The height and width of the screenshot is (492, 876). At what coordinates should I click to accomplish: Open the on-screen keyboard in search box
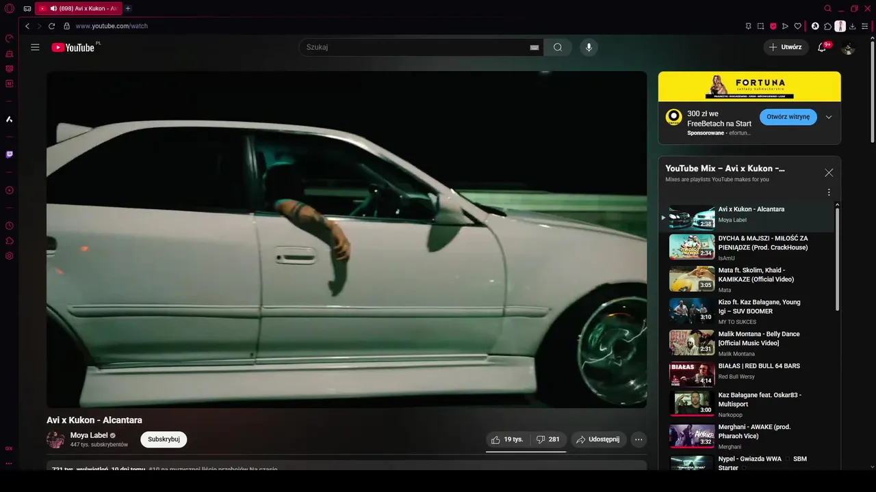534,47
